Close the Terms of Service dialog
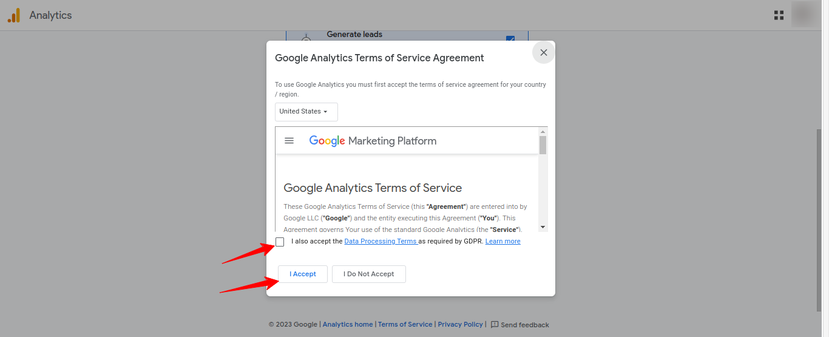 click(x=543, y=53)
